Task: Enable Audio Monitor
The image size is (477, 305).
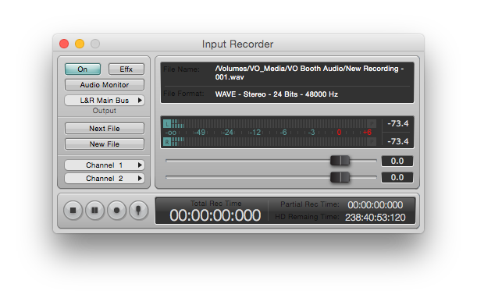Action: point(105,85)
